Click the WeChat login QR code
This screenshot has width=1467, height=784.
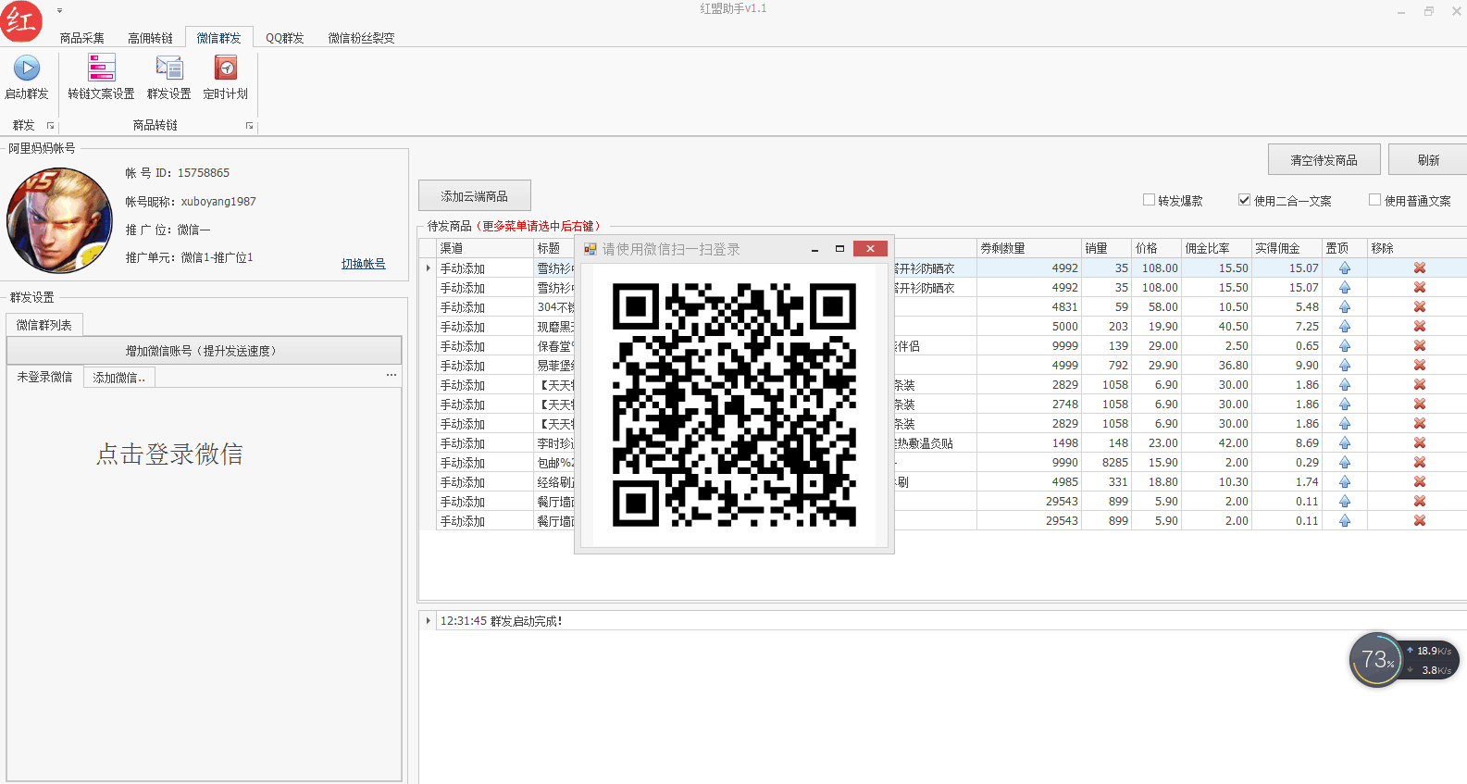(x=734, y=404)
